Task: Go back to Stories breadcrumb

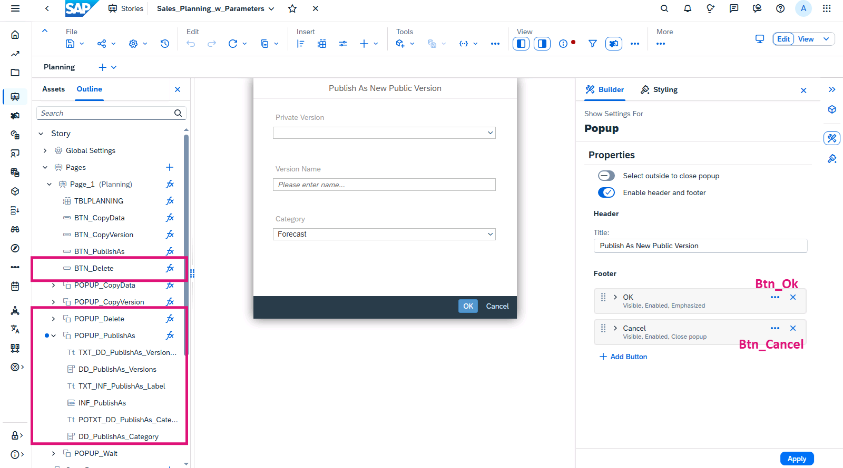Action: click(126, 8)
